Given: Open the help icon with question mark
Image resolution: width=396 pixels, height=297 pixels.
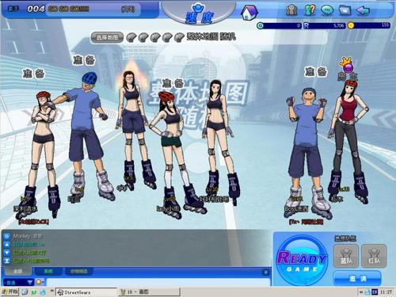Looking at the screenshot, I should pos(310,10).
